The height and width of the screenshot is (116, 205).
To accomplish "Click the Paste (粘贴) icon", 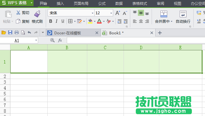I will [x=8, y=14].
